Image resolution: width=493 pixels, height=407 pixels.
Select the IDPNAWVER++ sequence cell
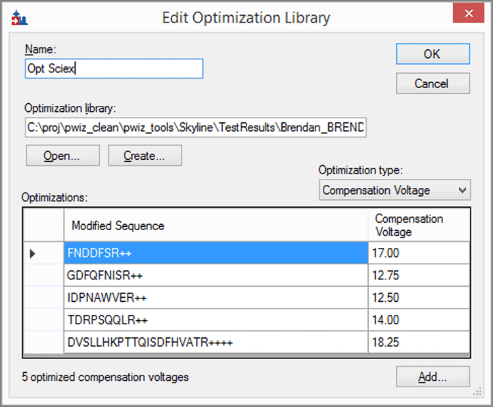pos(216,298)
